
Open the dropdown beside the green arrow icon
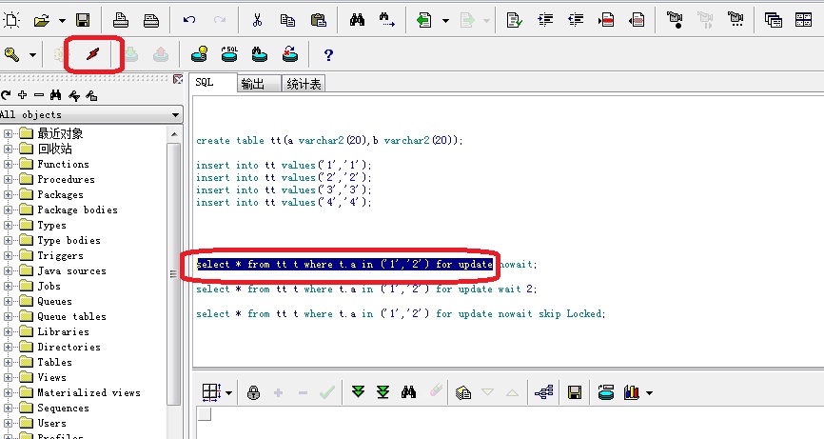445,21
